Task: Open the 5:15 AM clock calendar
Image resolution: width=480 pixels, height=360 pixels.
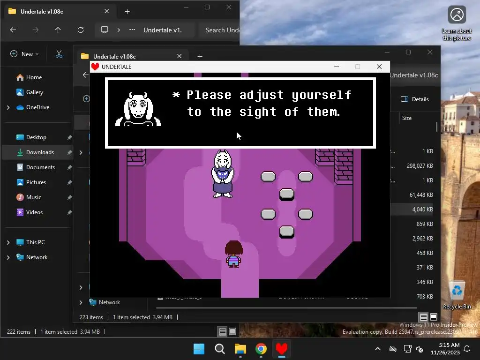Action: click(445, 349)
